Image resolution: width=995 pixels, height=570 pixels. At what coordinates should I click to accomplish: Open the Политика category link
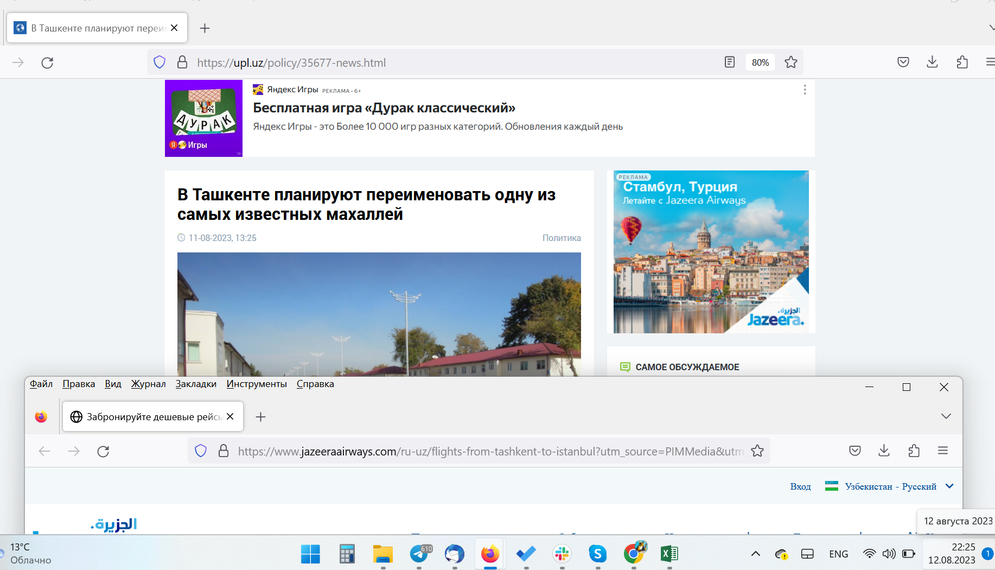click(562, 238)
